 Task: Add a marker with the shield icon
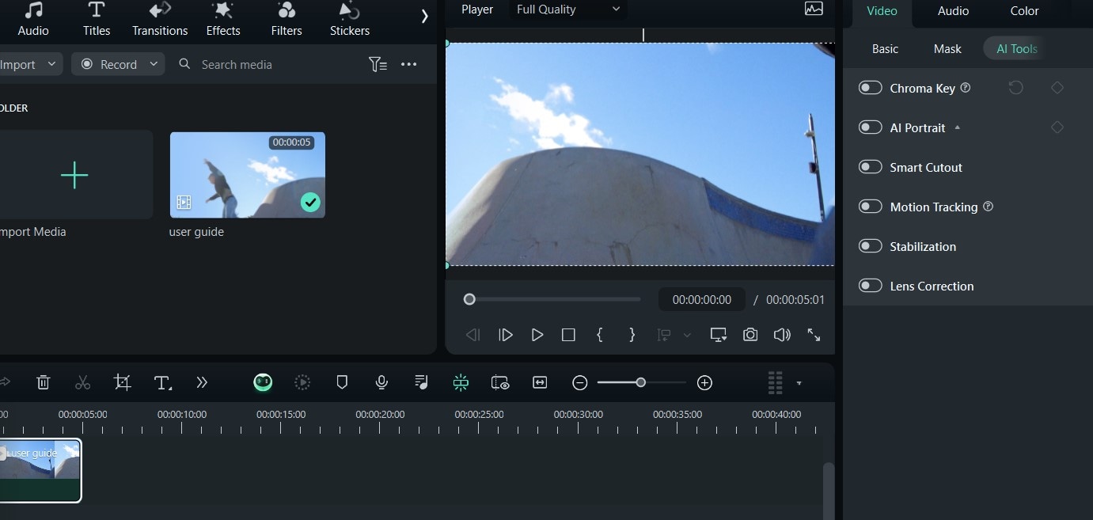(342, 383)
